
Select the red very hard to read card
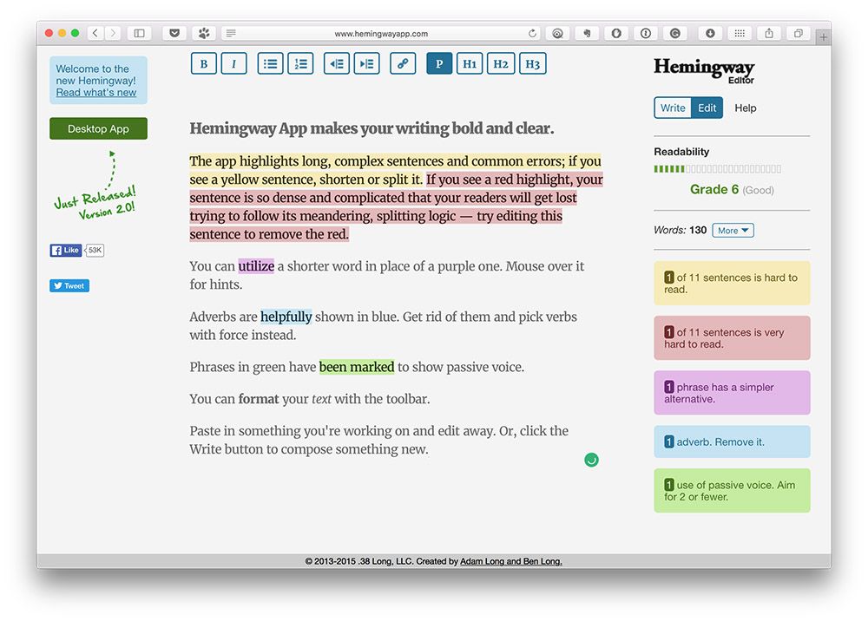(x=732, y=338)
